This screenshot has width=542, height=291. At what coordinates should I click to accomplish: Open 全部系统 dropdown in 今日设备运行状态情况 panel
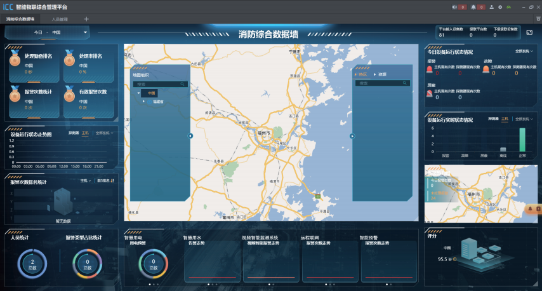coord(524,50)
